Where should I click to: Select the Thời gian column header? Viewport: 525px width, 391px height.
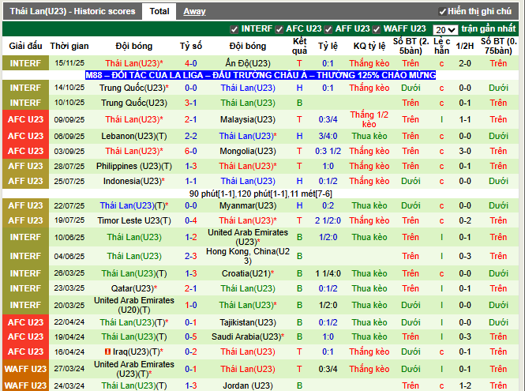tap(69, 46)
